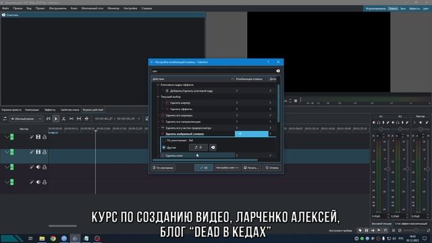The image size is (432, 243).
Task: Open effects for the A1 track
Action: click(x=32, y=167)
